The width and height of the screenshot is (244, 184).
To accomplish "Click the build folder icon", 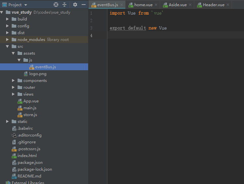I will (14, 19).
